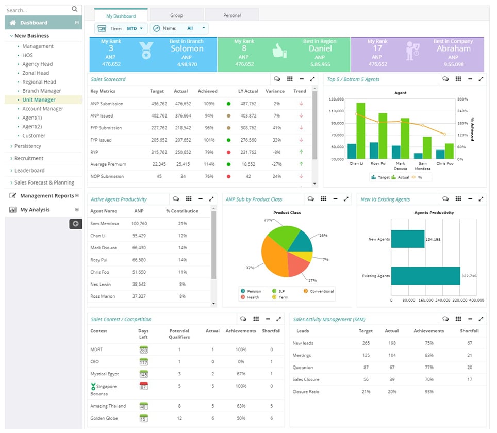Select Branch Manager in the sidebar
The height and width of the screenshot is (433, 497).
(42, 91)
